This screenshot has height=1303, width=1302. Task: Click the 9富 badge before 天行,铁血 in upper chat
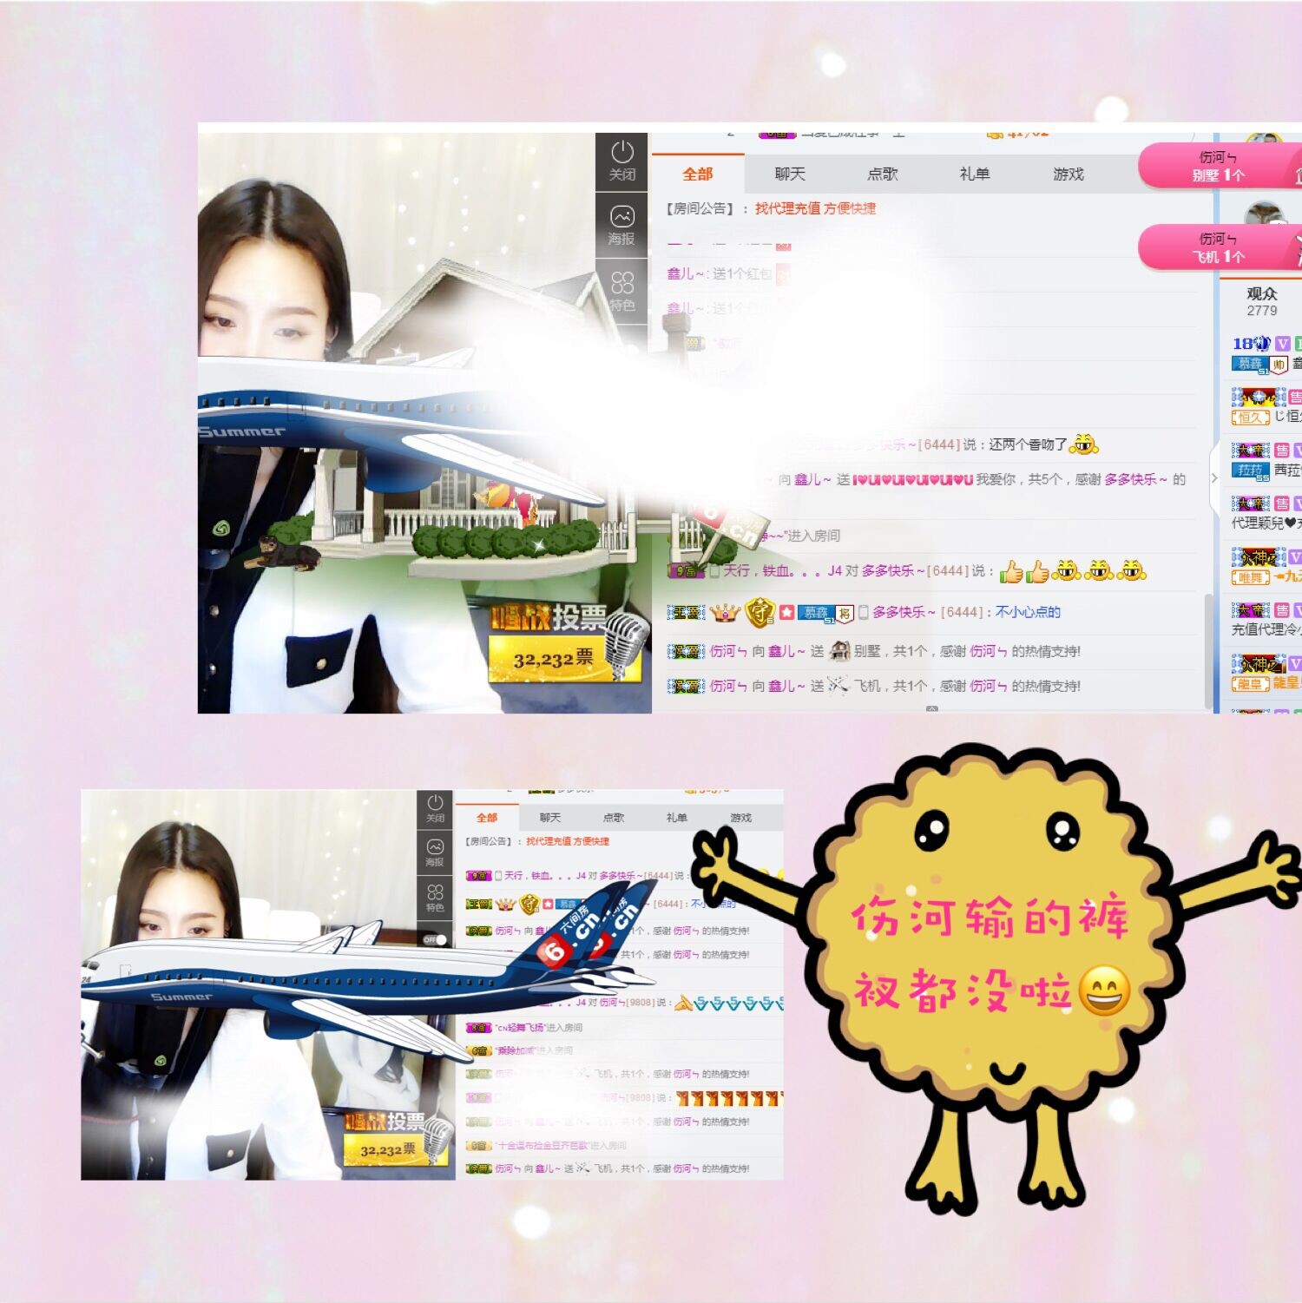click(x=686, y=571)
